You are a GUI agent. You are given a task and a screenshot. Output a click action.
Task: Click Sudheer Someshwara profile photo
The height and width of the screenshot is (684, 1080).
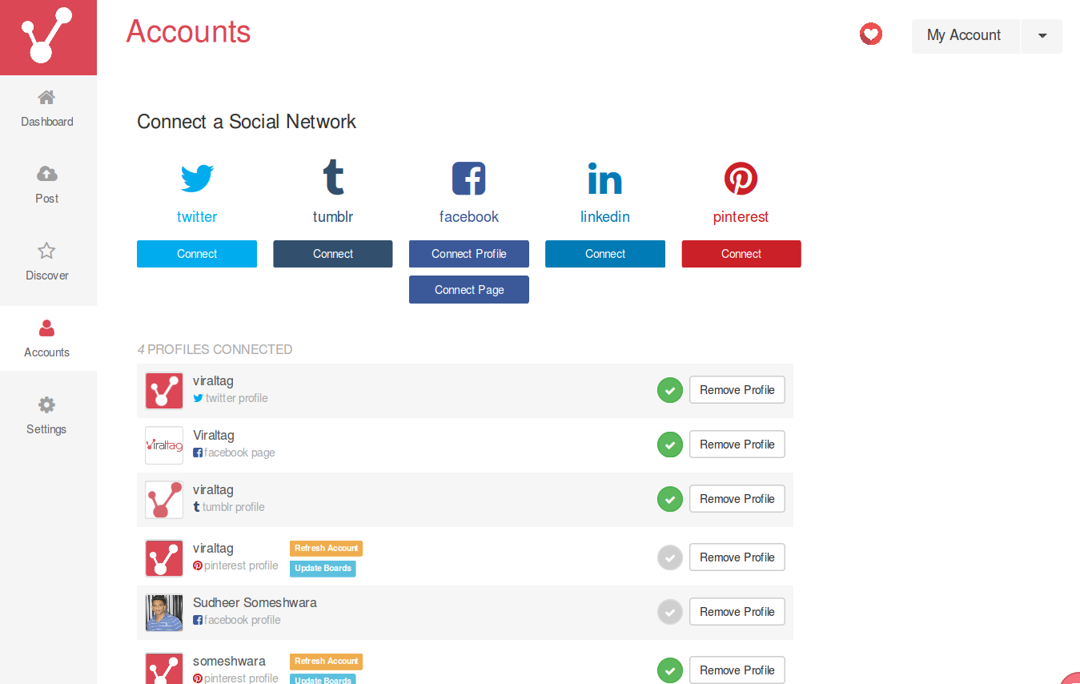coord(164,613)
